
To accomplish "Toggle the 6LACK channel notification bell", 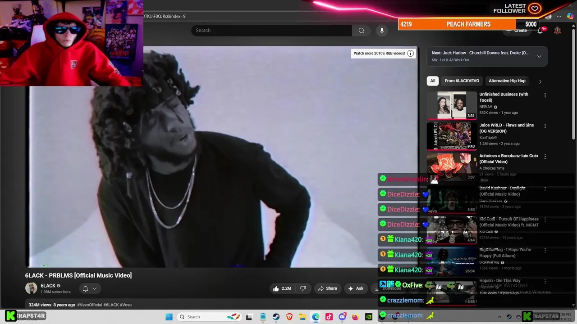I will pos(86,288).
